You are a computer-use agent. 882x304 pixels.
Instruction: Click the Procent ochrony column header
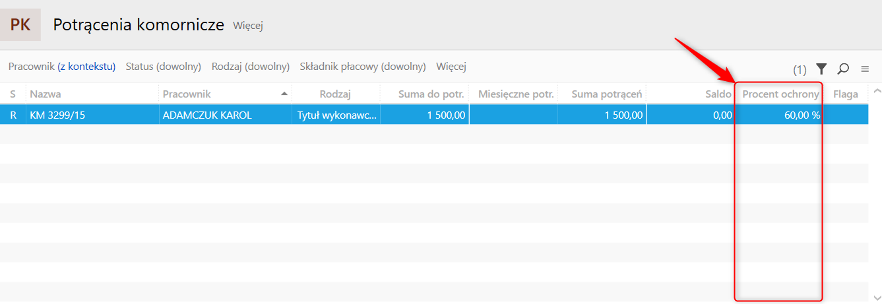[x=781, y=94]
